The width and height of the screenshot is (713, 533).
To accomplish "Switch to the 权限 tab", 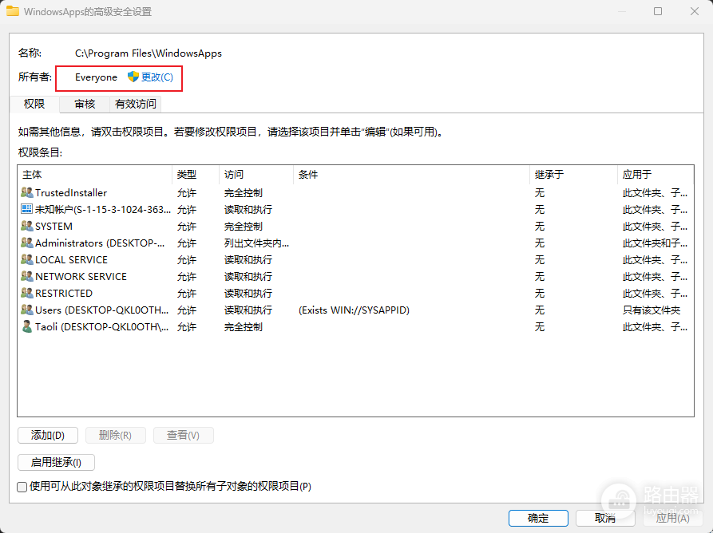I will (x=34, y=104).
